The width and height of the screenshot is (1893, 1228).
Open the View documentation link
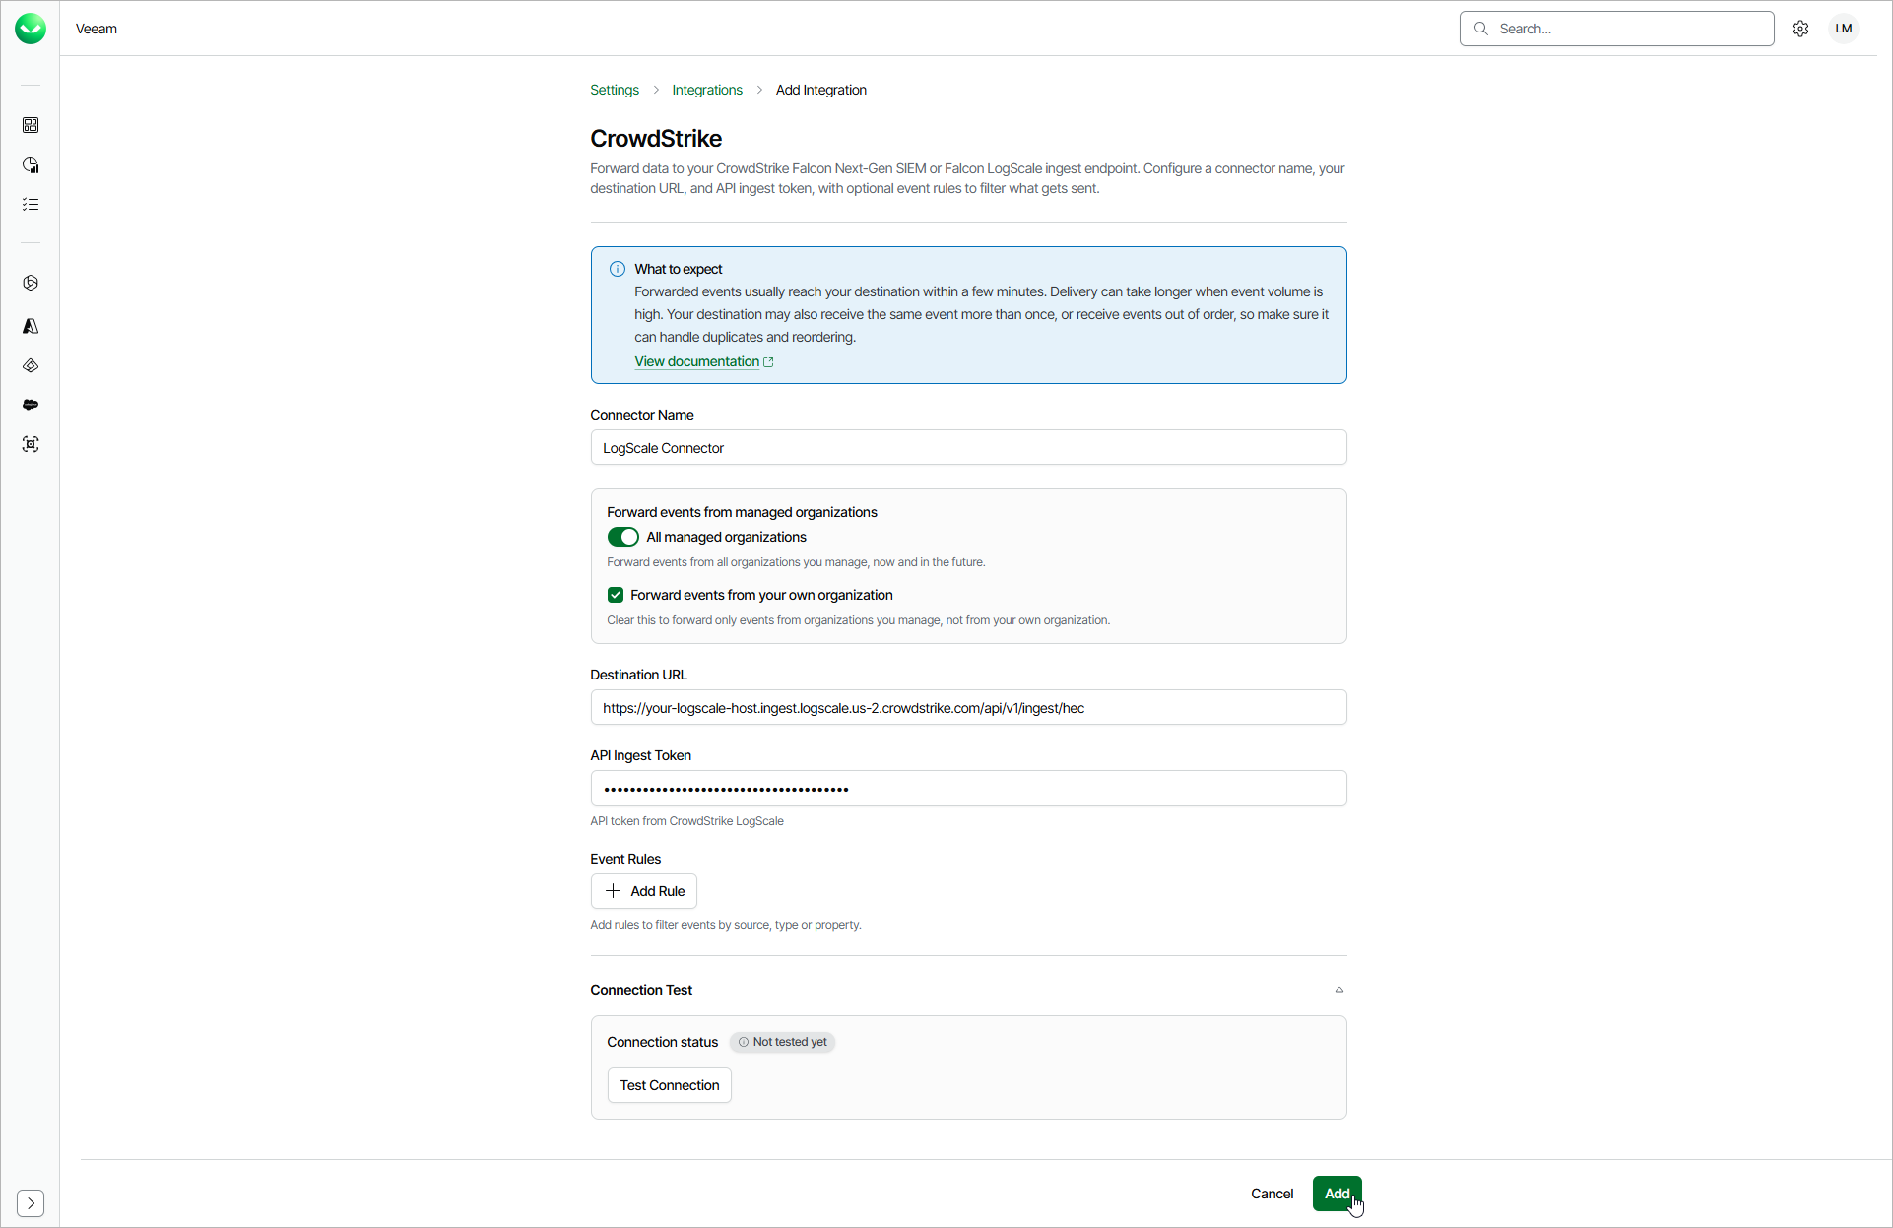(696, 361)
